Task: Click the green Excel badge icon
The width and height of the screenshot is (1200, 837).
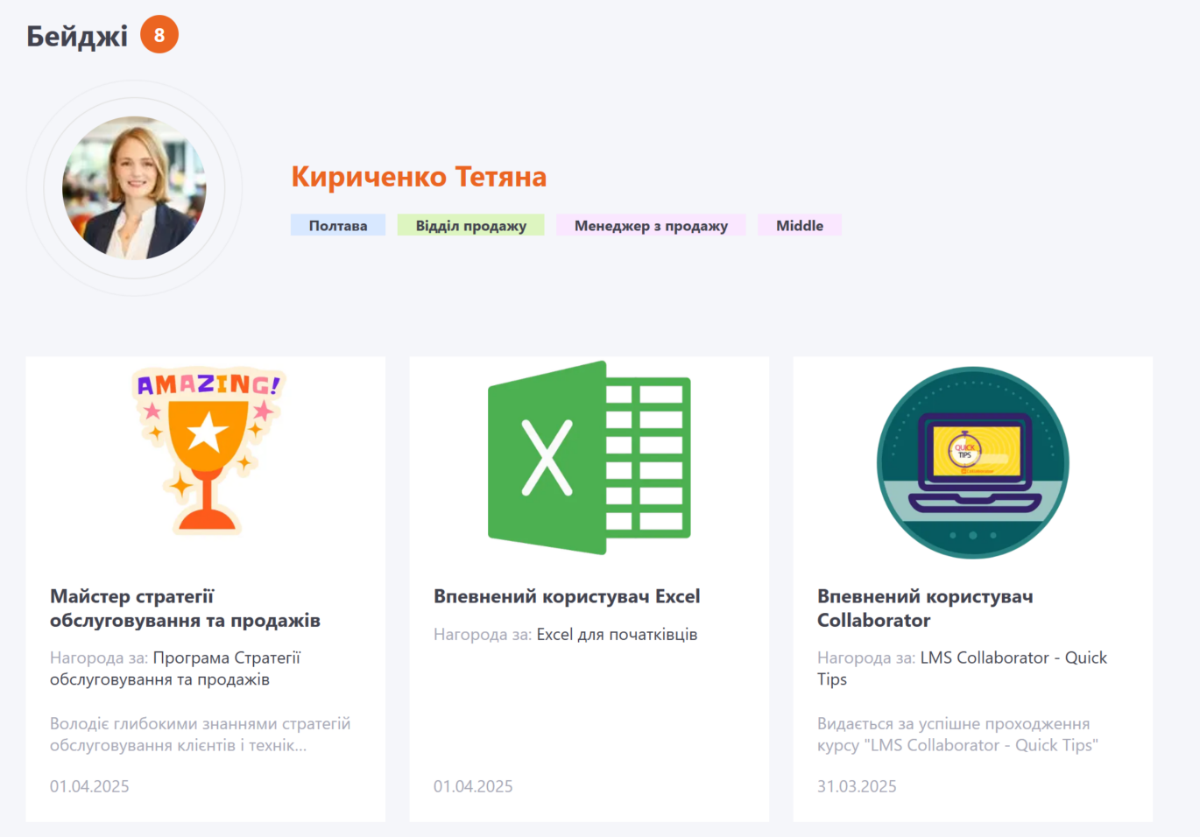Action: [589, 458]
